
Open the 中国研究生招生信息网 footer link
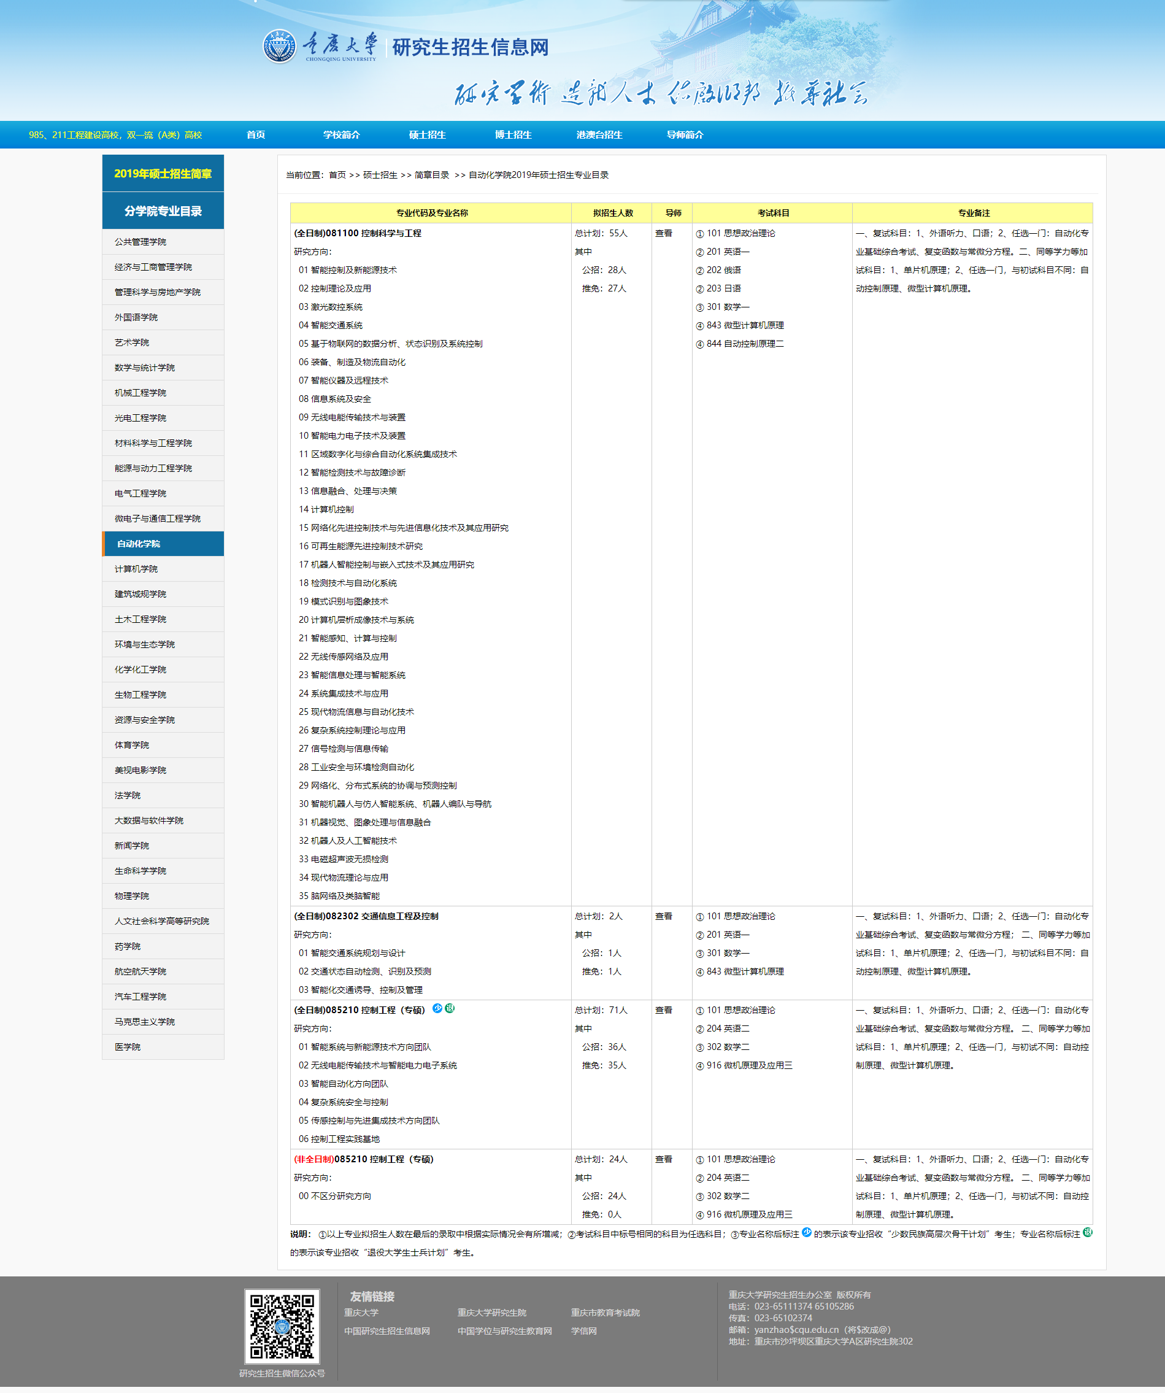point(387,1332)
